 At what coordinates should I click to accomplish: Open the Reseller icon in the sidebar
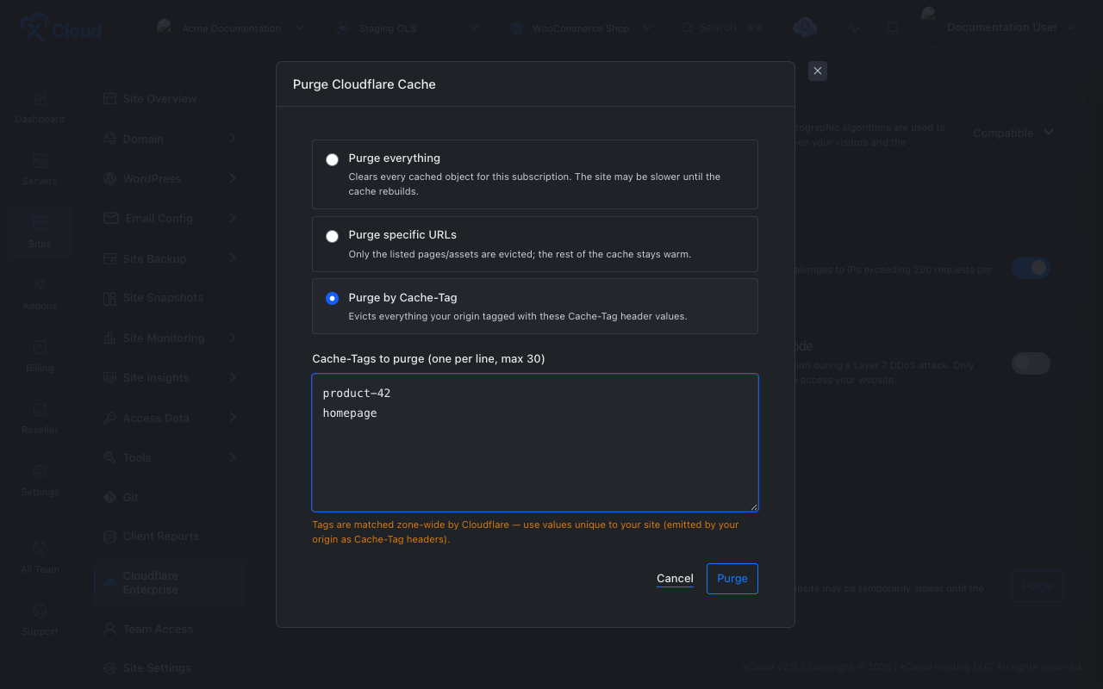tap(40, 409)
